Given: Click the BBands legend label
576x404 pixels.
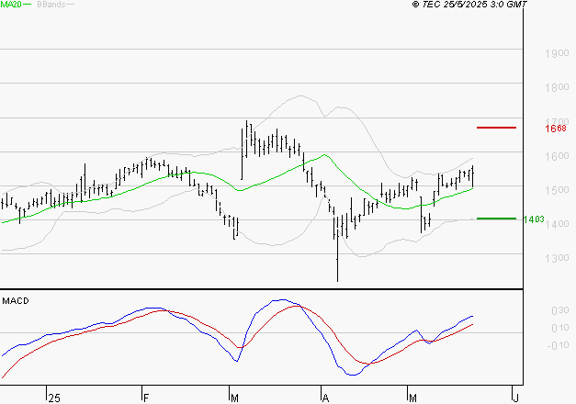Looking at the screenshot, I should click(x=50, y=5).
